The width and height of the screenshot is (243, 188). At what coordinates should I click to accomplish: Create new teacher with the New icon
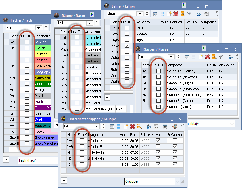tap(169, 14)
